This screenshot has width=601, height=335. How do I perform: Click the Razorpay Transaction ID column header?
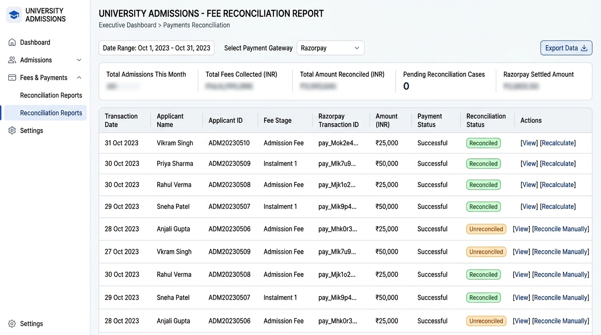click(x=338, y=120)
